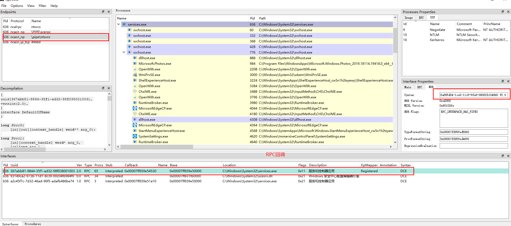Open the RPC tab in Interface Properties
The image size is (511, 226).
coord(420,87)
